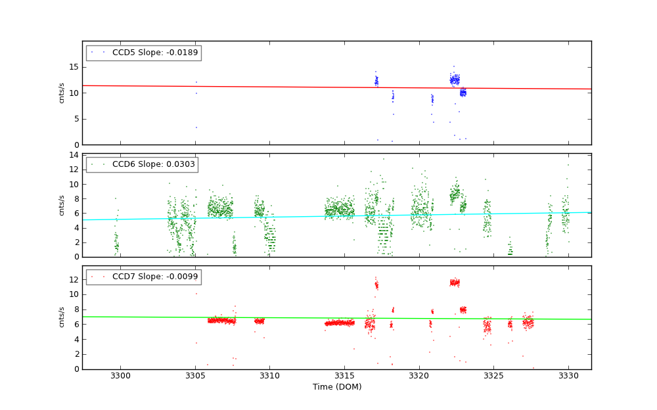657x410 pixels.
Task: Click the 15 y-axis tick in CCD5 plot
Action: tap(74, 67)
